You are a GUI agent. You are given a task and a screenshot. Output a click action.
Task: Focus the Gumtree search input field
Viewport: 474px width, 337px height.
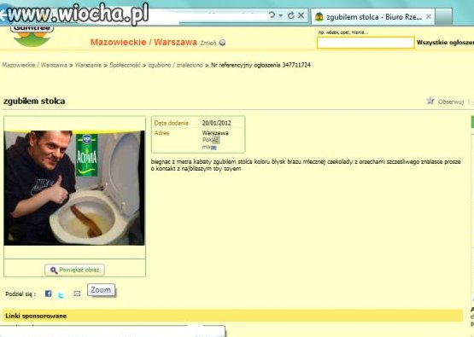[x=366, y=43]
